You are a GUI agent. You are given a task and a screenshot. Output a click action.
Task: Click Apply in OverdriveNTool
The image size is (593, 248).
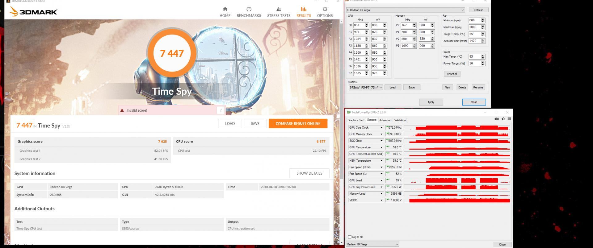pos(431,102)
